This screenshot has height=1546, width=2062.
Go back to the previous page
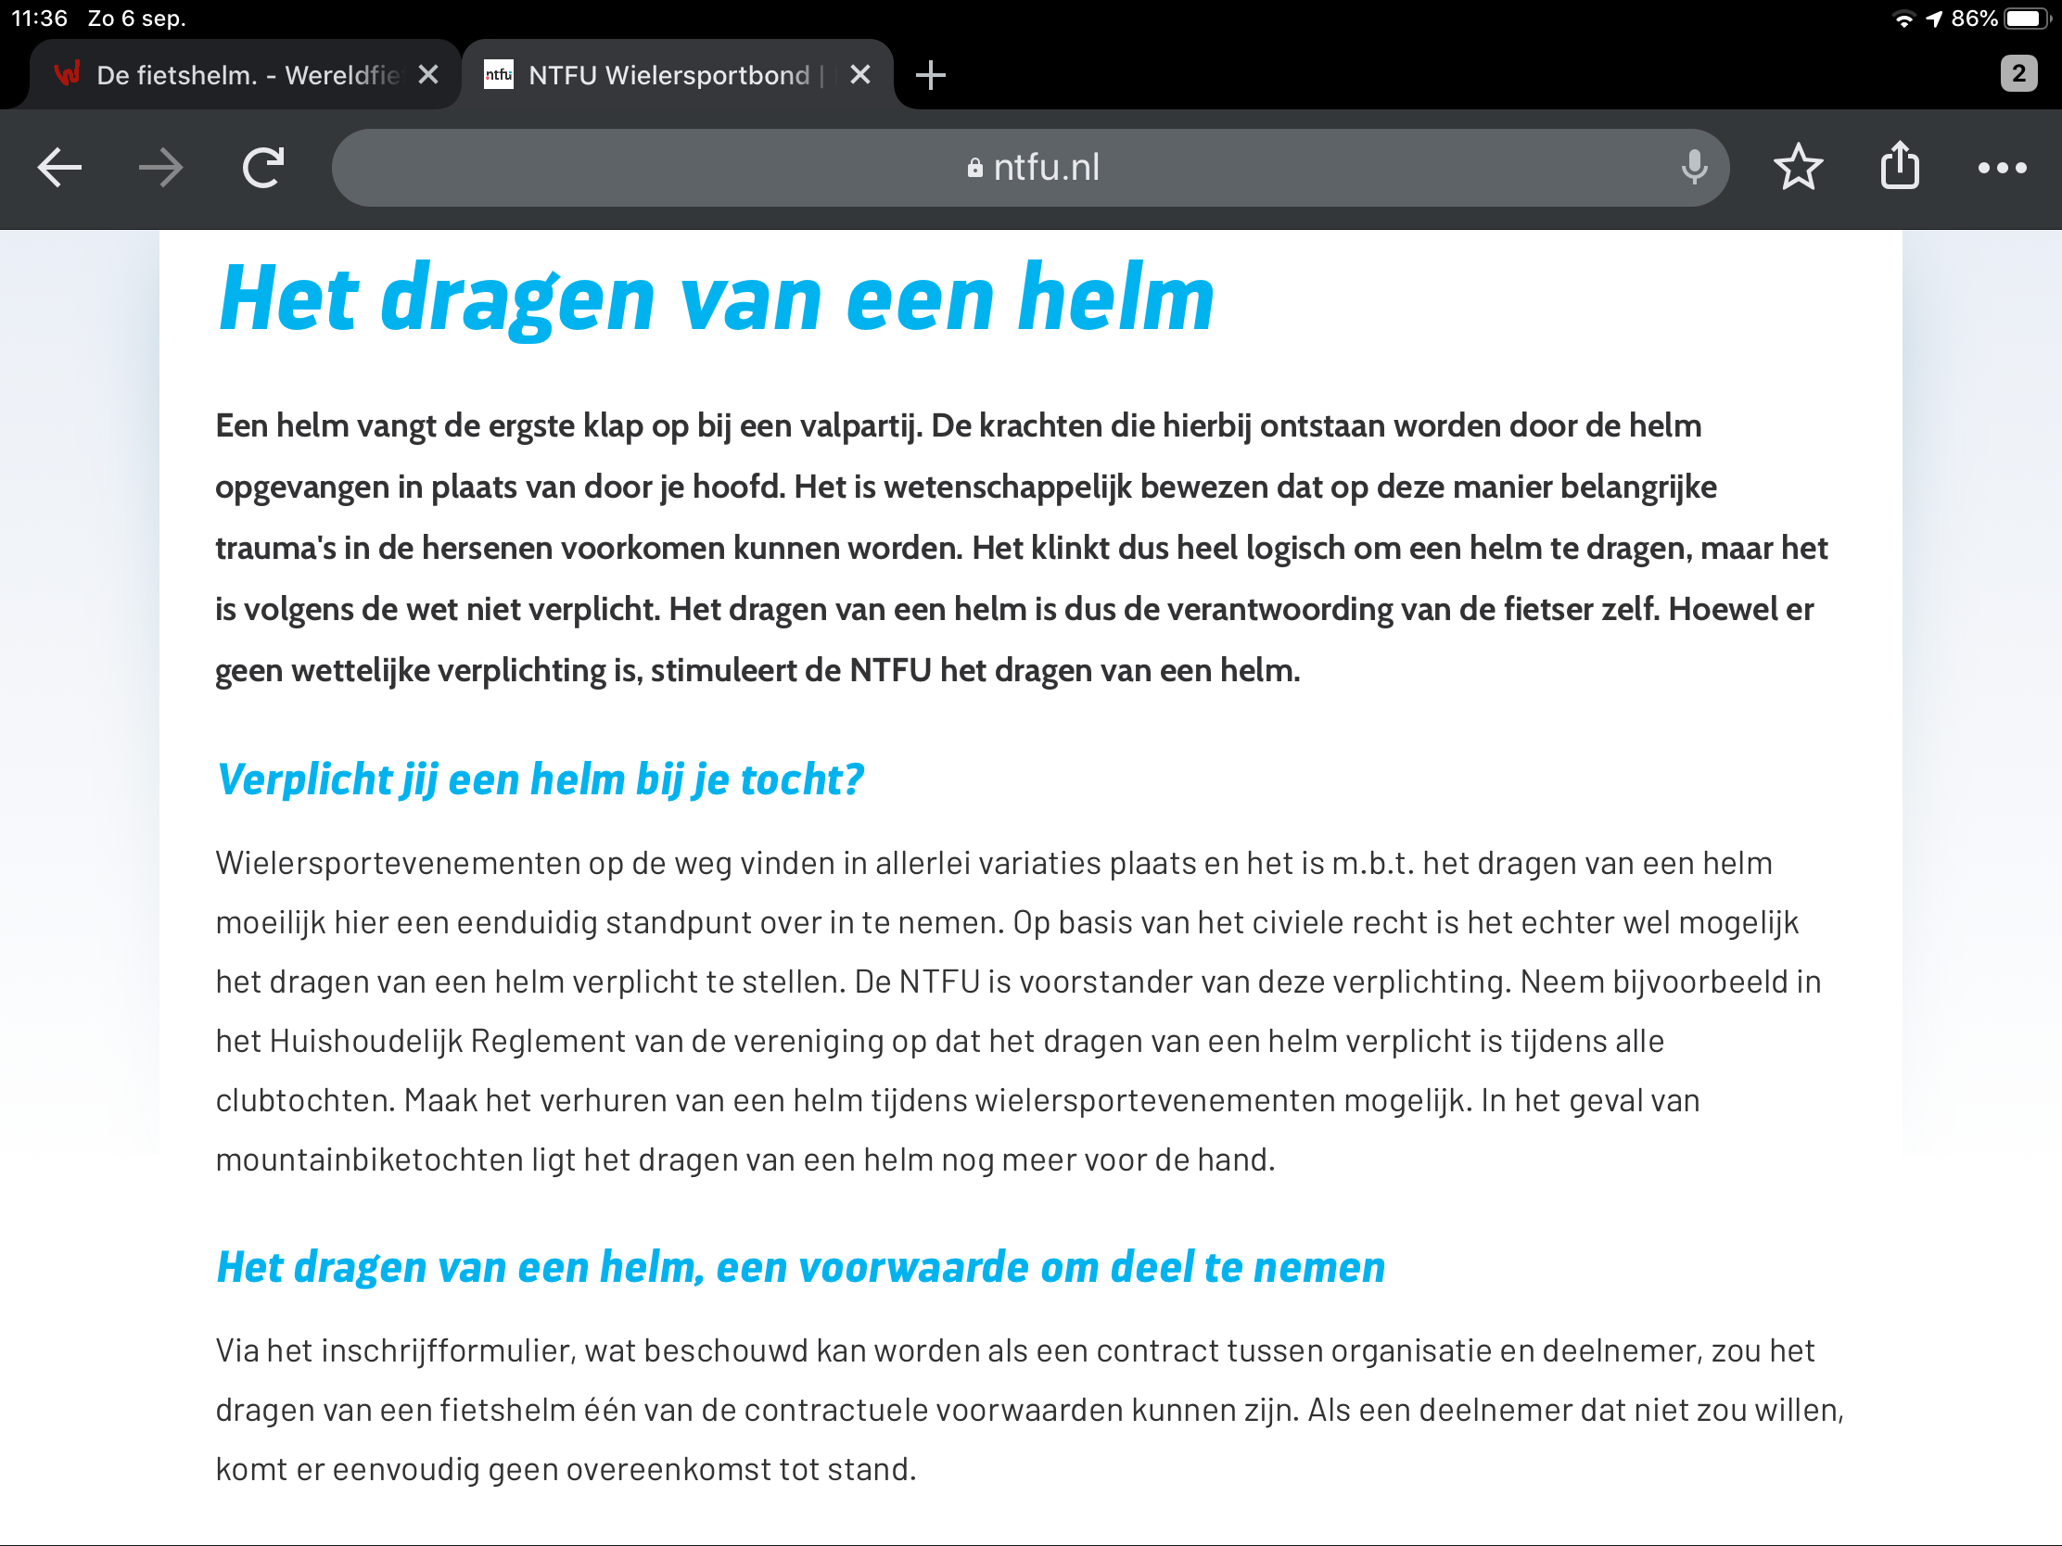point(59,168)
